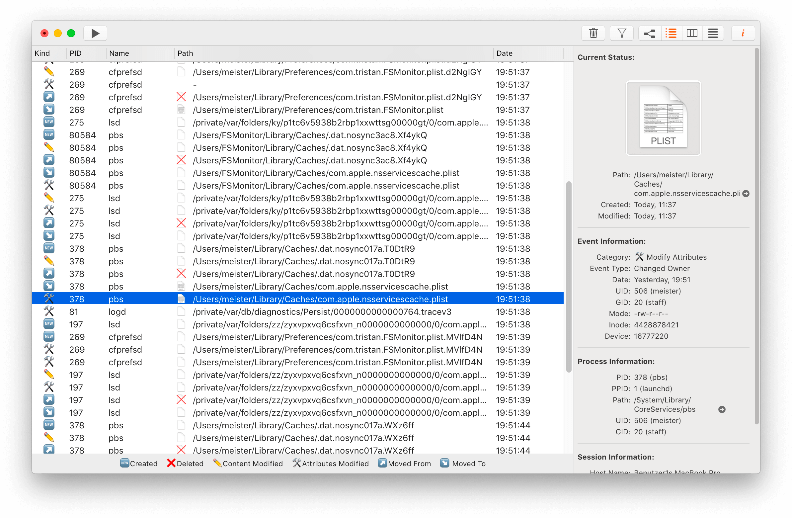This screenshot has width=792, height=518.
Task: Click the Path column header
Action: click(x=185, y=53)
